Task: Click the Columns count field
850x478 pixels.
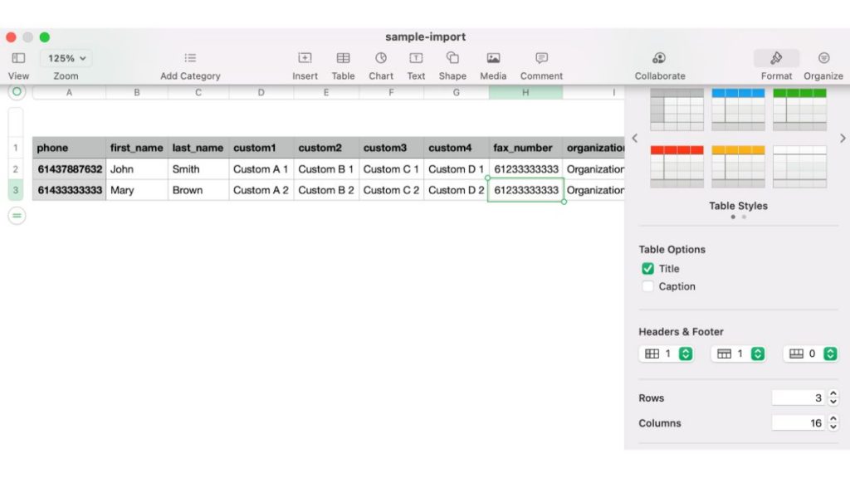Action: click(x=798, y=422)
